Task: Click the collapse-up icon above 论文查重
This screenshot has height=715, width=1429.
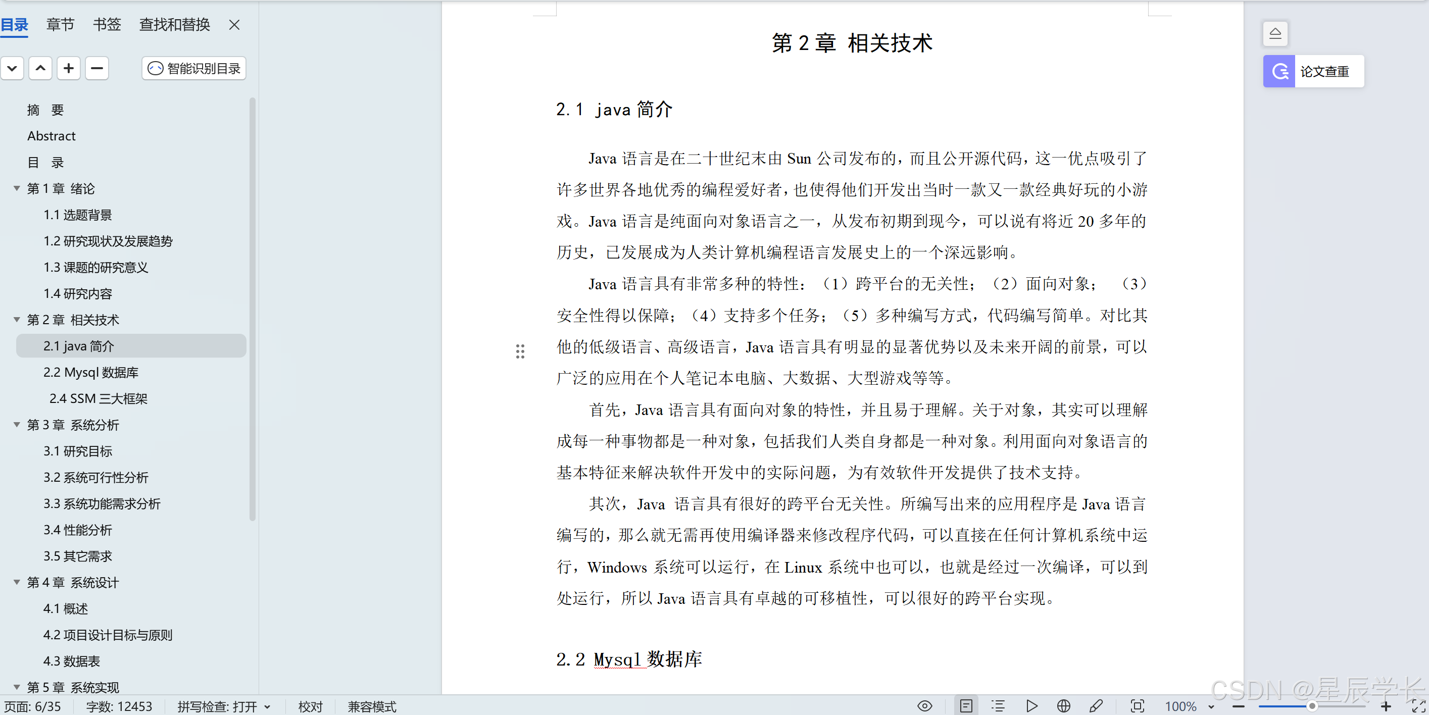Action: pyautogui.click(x=1275, y=33)
